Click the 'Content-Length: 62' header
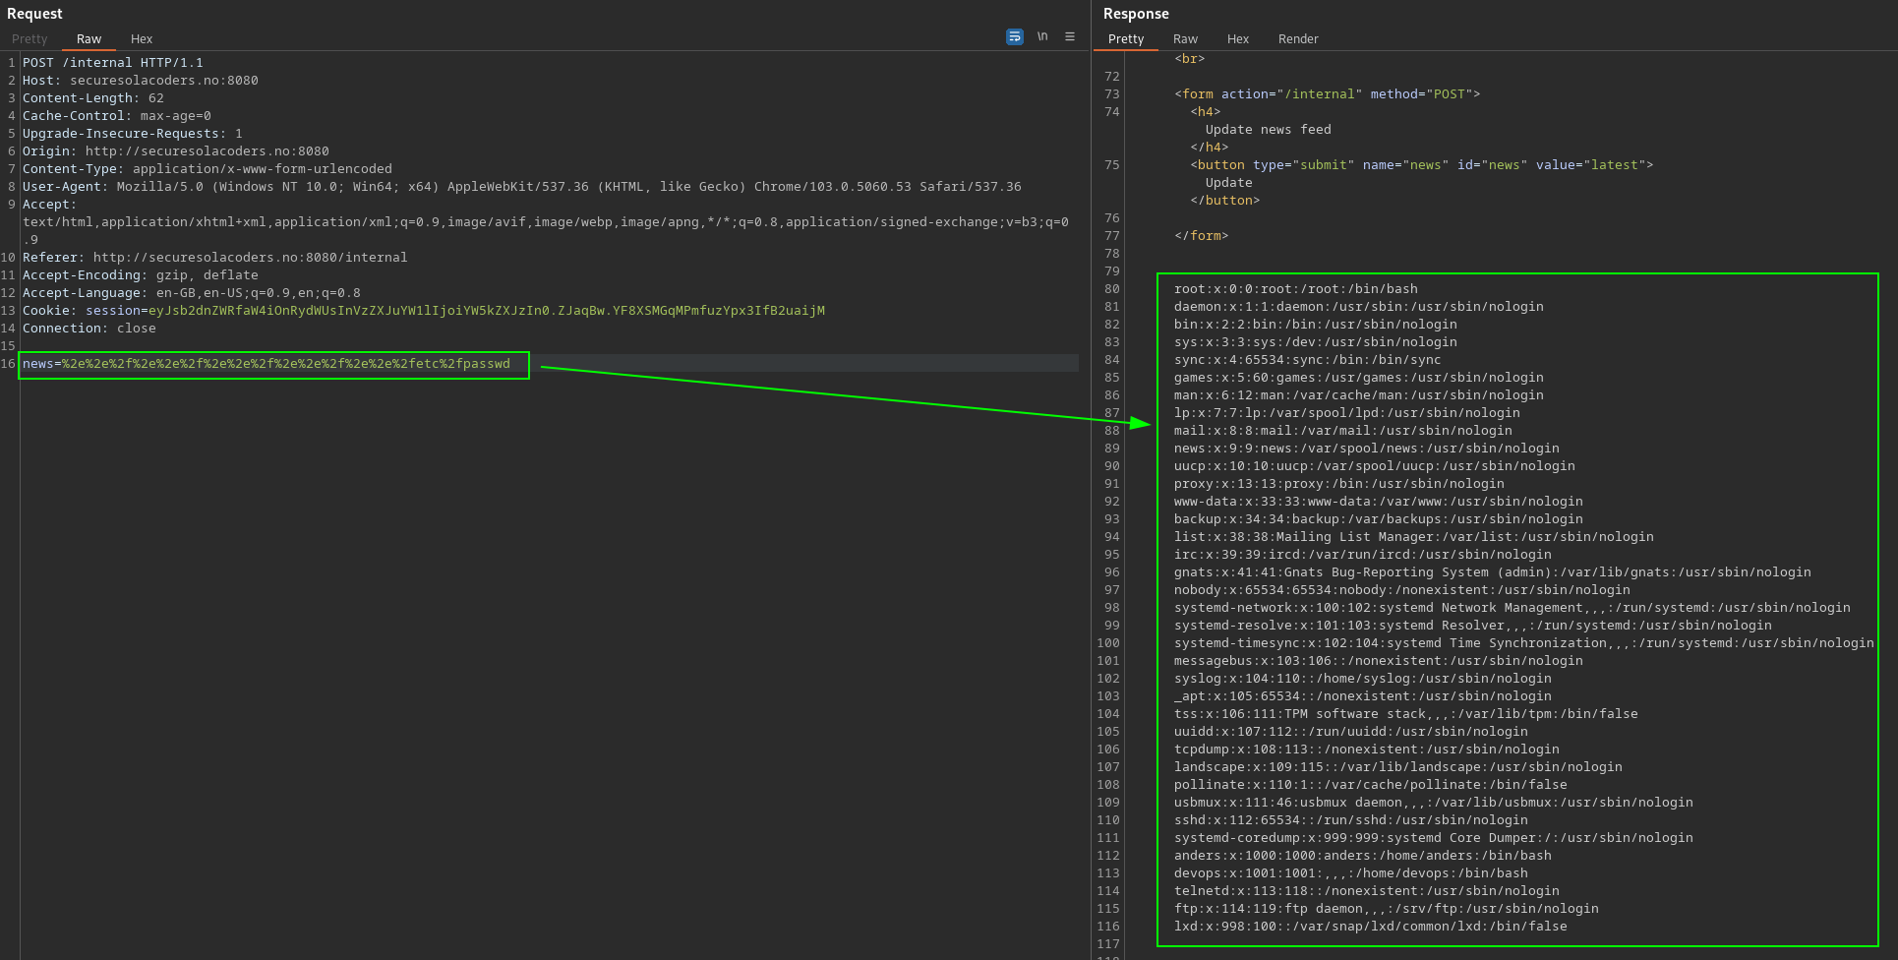1898x960 pixels. [x=93, y=98]
